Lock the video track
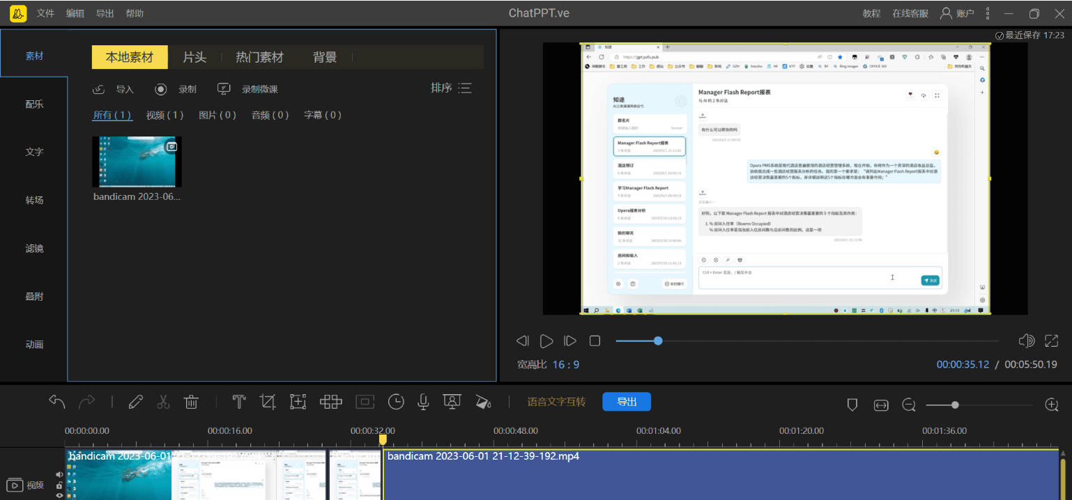1072x500 pixels. 59,485
